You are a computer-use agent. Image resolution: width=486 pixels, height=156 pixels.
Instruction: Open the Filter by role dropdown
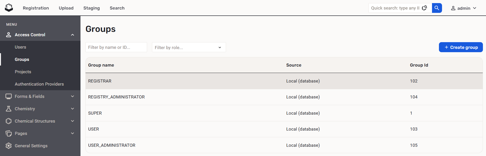189,47
